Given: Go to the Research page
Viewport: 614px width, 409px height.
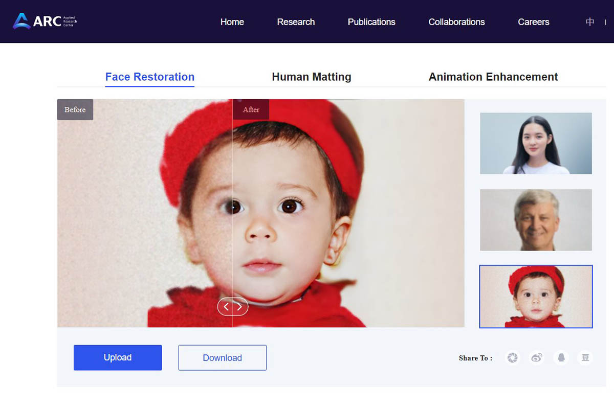Looking at the screenshot, I should pyautogui.click(x=296, y=22).
